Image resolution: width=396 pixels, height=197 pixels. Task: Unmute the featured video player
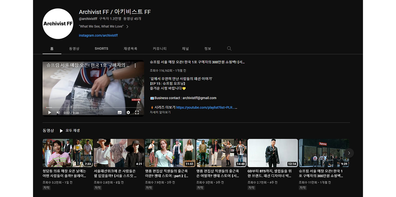pyautogui.click(x=58, y=113)
